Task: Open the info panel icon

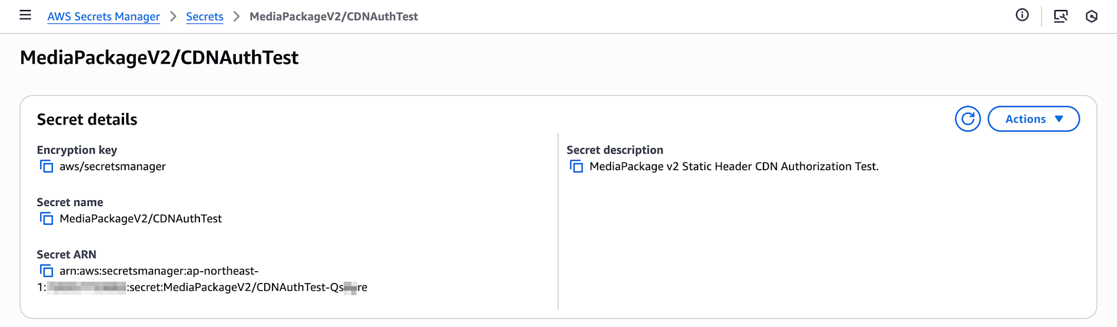Action: click(1022, 16)
